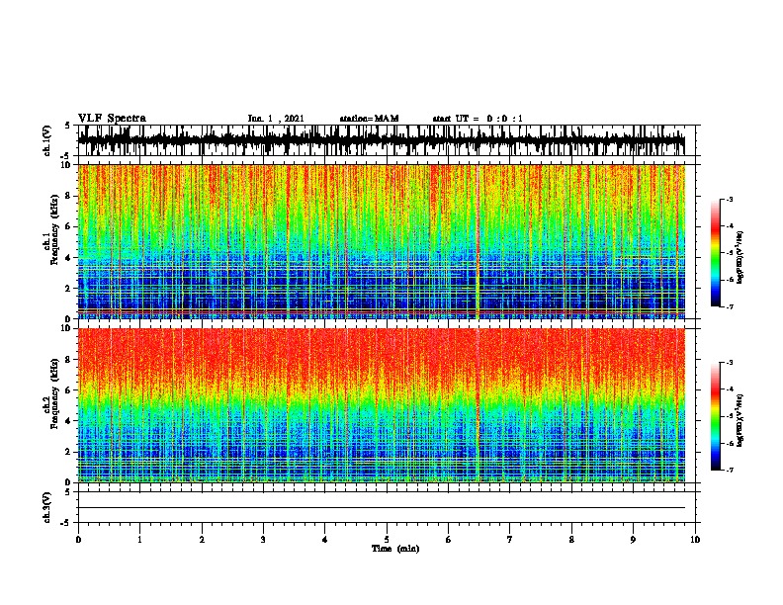Click the date label 'Jan. 1, 2021'
The height and width of the screenshot is (605, 783).
coord(276,119)
